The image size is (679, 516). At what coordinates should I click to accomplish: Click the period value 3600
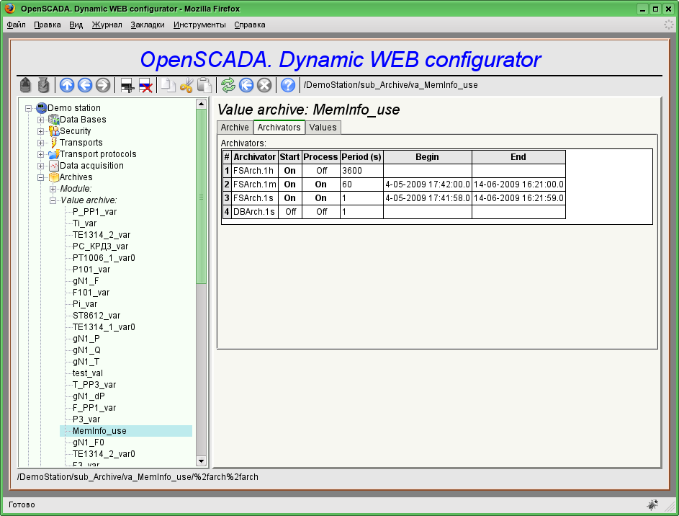point(361,171)
